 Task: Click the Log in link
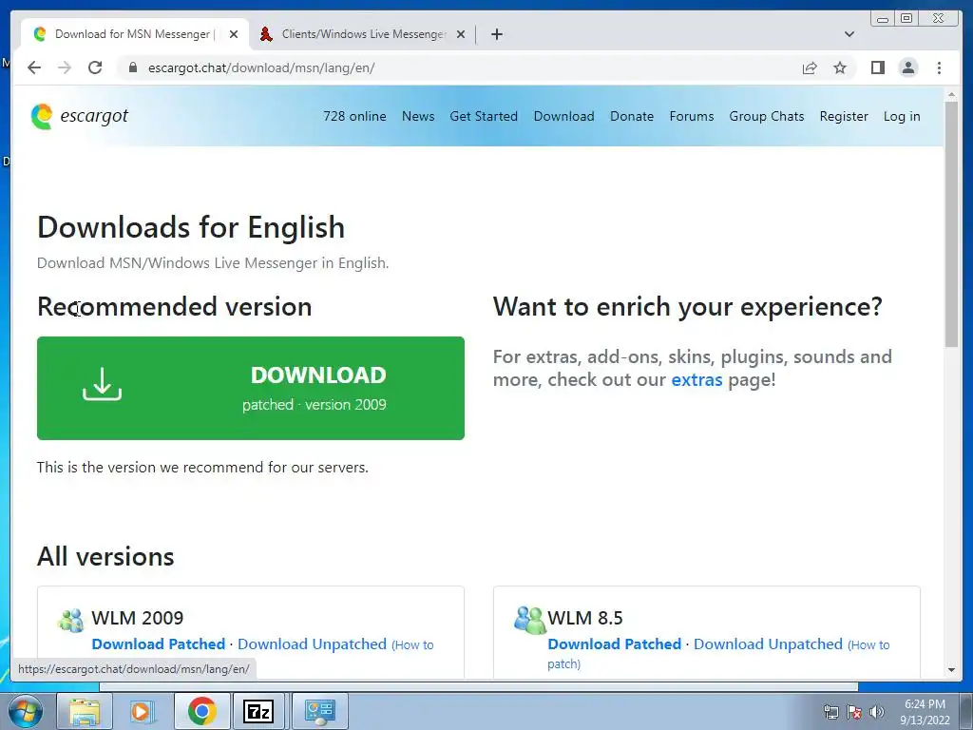tap(902, 116)
